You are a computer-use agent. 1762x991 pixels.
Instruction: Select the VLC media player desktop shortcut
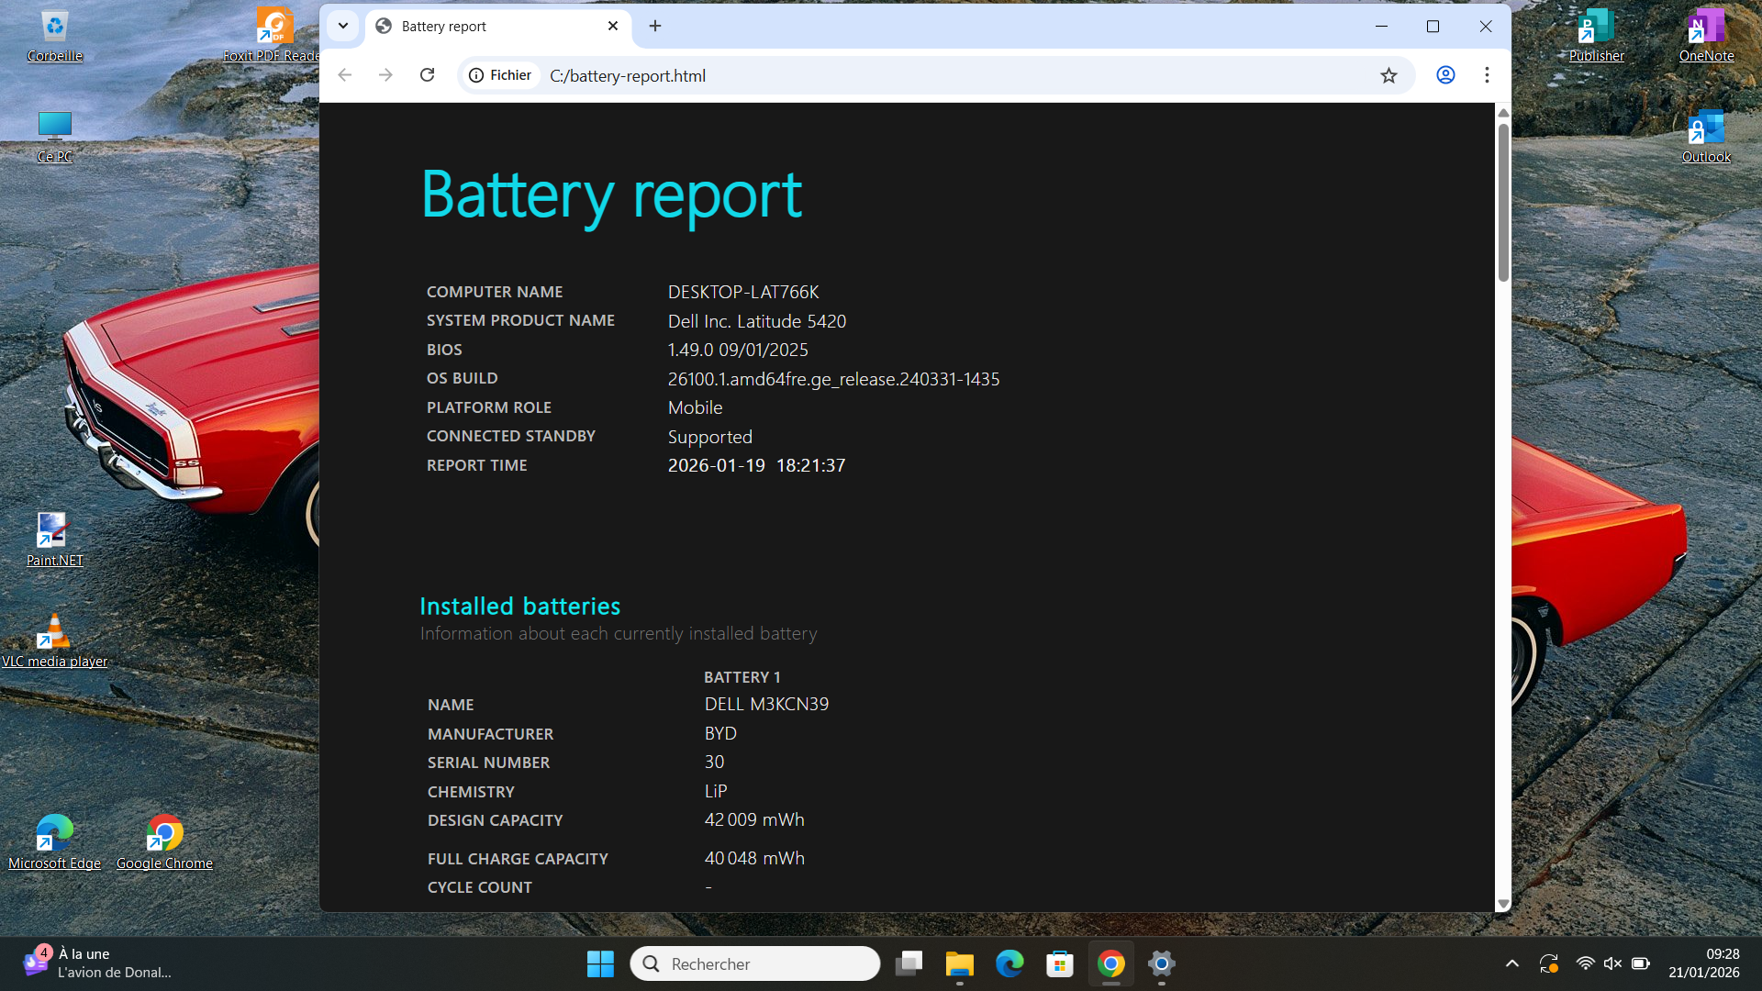point(54,641)
